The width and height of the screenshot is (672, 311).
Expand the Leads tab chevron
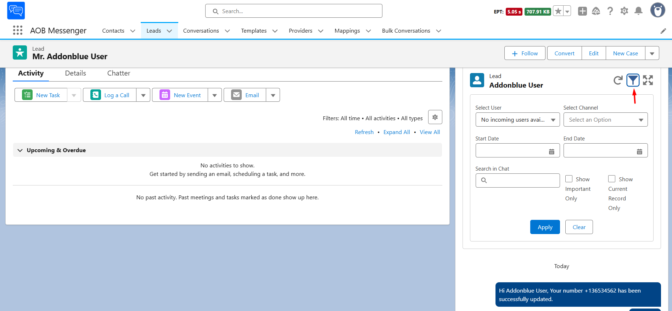click(x=169, y=31)
